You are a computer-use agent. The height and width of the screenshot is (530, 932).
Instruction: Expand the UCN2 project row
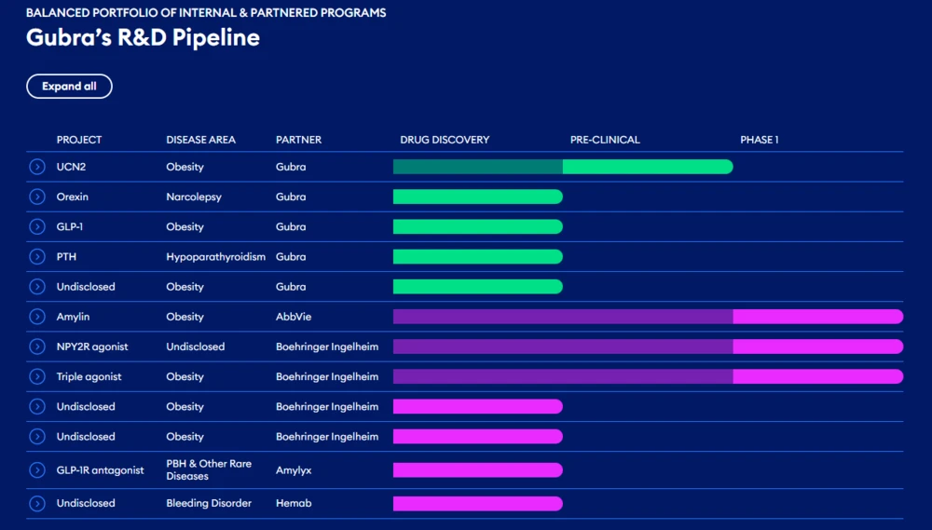(37, 167)
